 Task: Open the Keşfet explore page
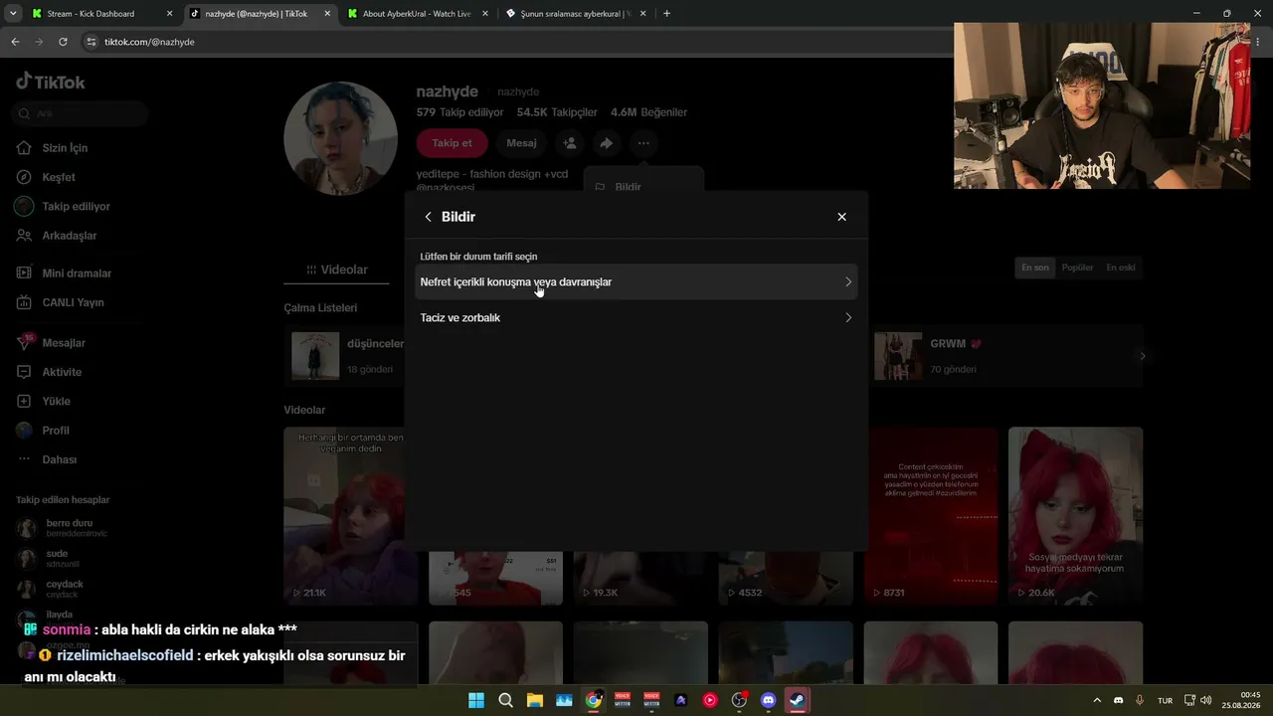point(59,177)
